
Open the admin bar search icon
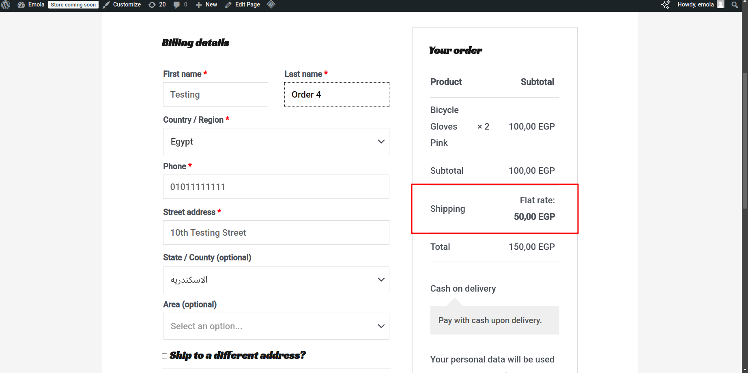tap(735, 5)
